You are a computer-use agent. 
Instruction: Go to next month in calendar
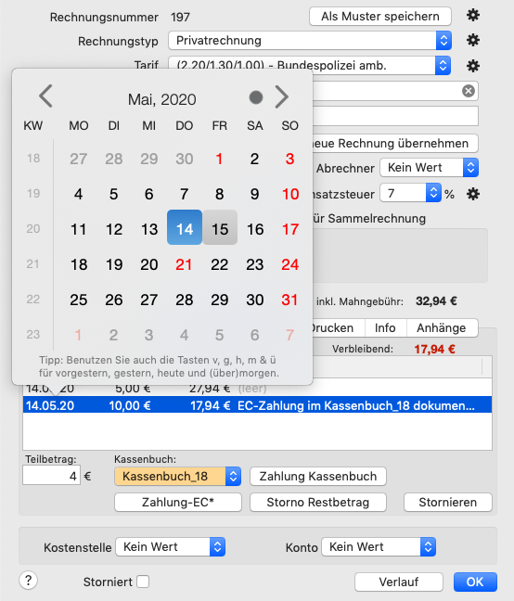[282, 97]
